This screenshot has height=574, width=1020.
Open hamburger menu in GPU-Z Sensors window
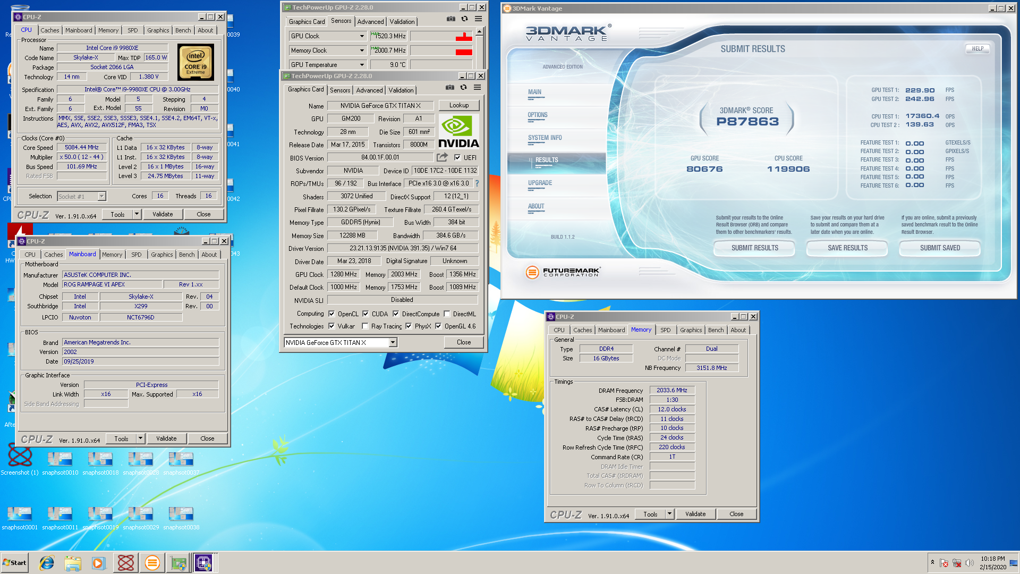[x=478, y=19]
